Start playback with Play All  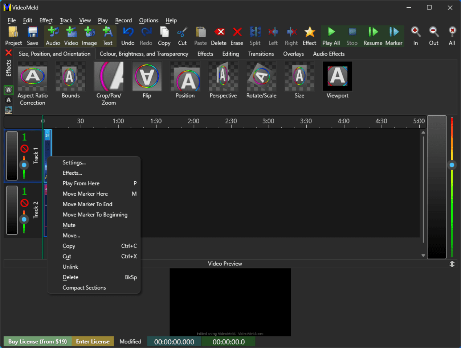pos(331,36)
